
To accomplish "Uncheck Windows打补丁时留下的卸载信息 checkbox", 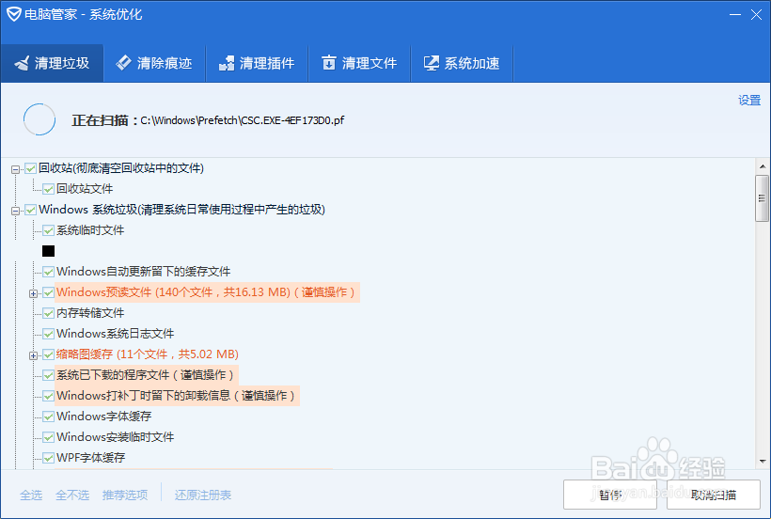I will click(x=48, y=396).
